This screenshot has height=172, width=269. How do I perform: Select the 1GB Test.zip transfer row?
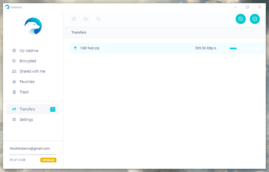(x=145, y=48)
